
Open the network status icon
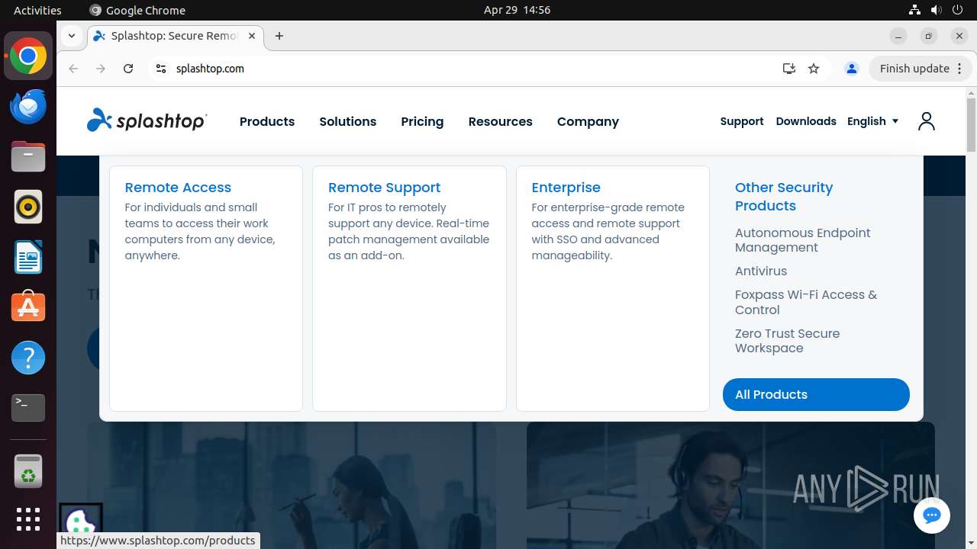(x=914, y=10)
